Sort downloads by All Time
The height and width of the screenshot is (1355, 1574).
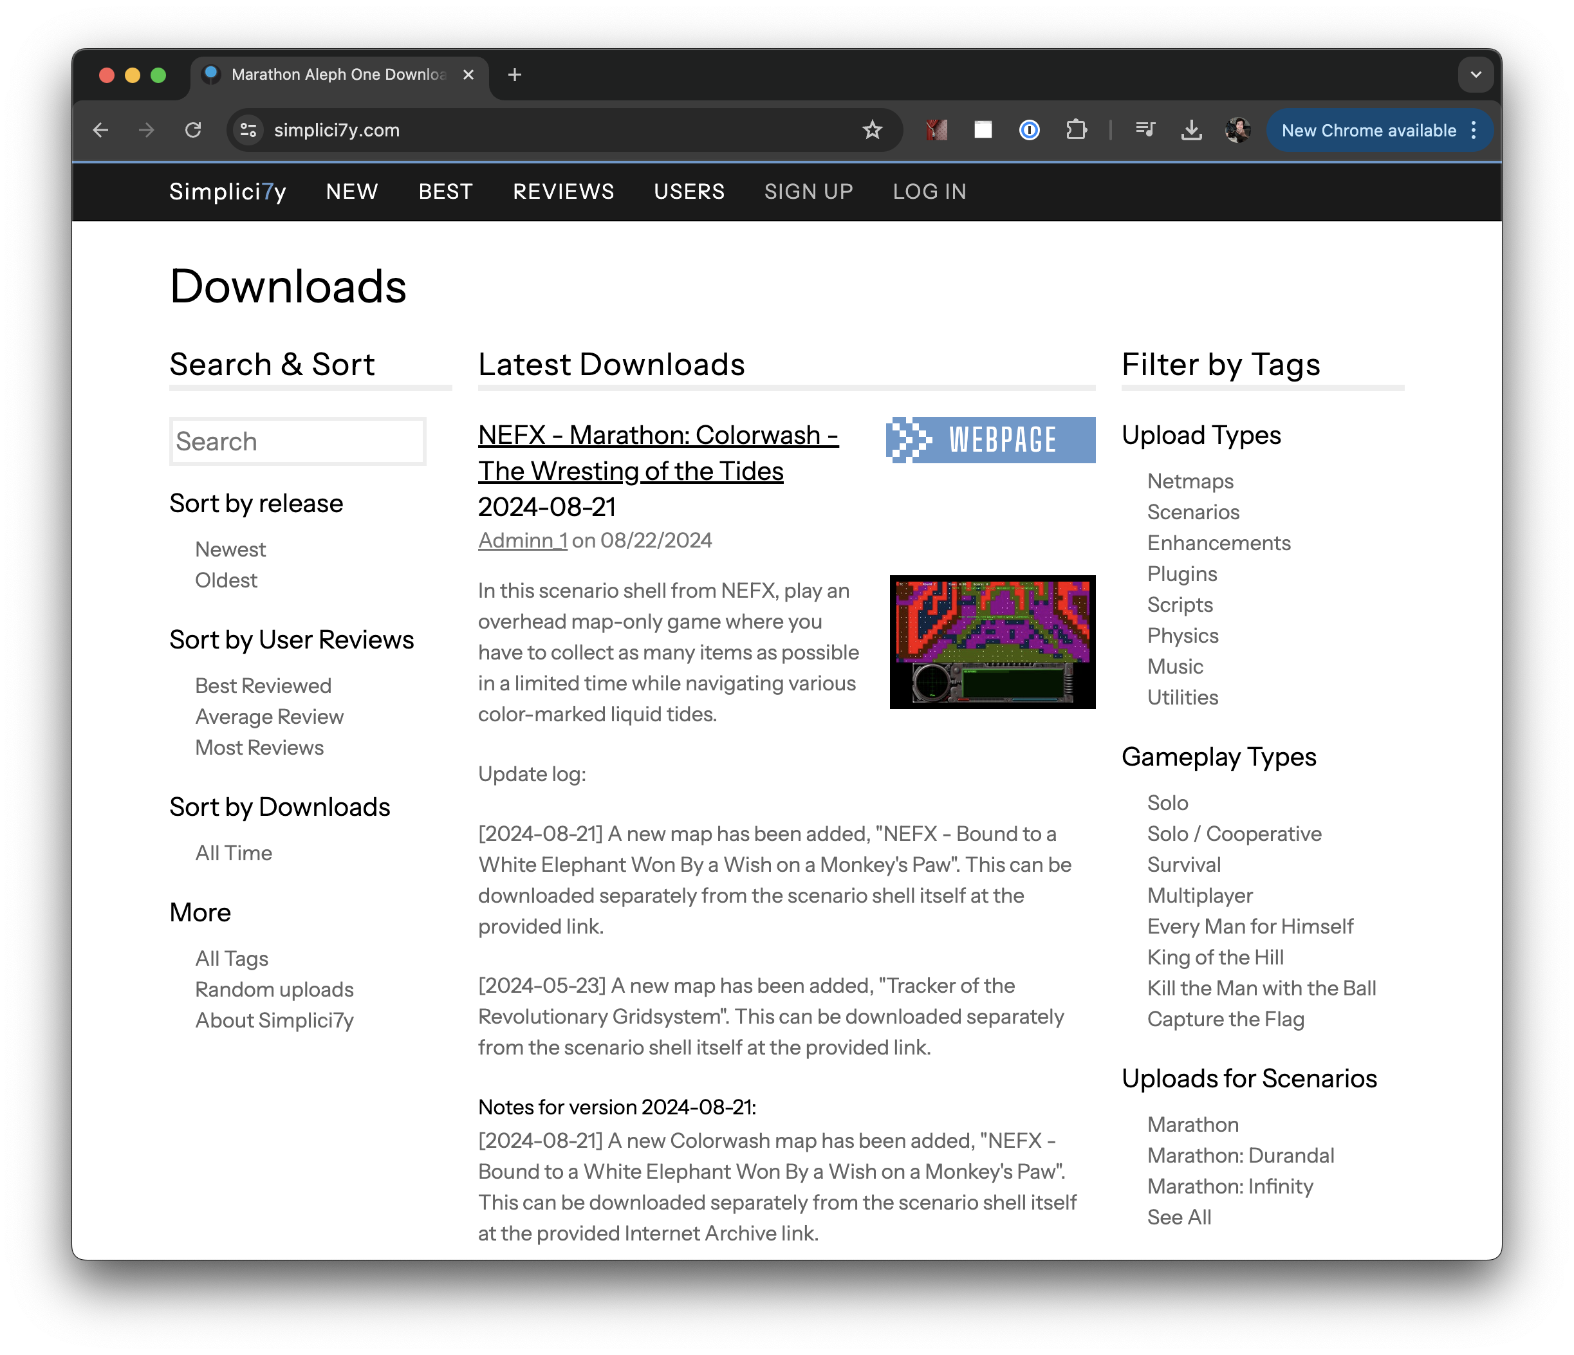click(x=233, y=853)
